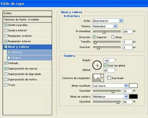Open the white highlight color swatch
This screenshot has width=148, height=118.
(x=133, y=86)
